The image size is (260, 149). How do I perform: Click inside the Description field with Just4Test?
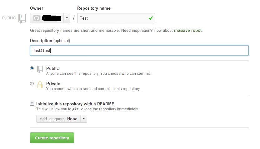[139, 50]
